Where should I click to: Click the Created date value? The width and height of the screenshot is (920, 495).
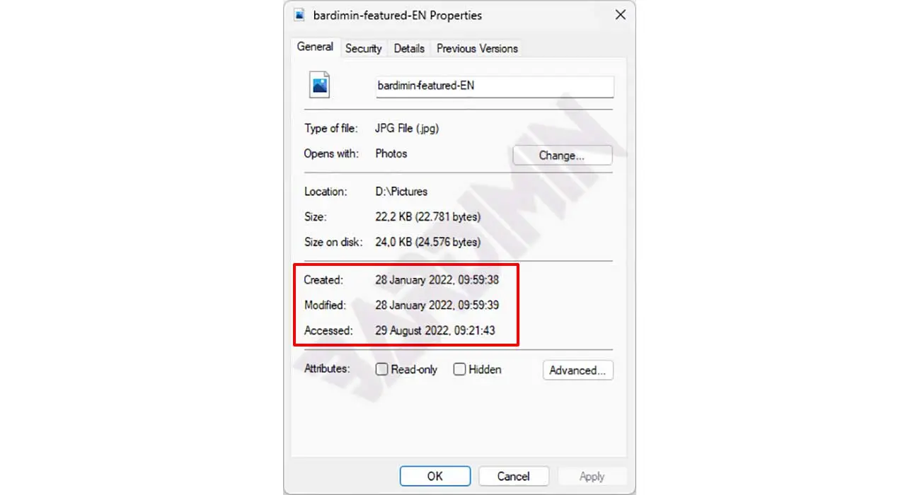point(437,280)
